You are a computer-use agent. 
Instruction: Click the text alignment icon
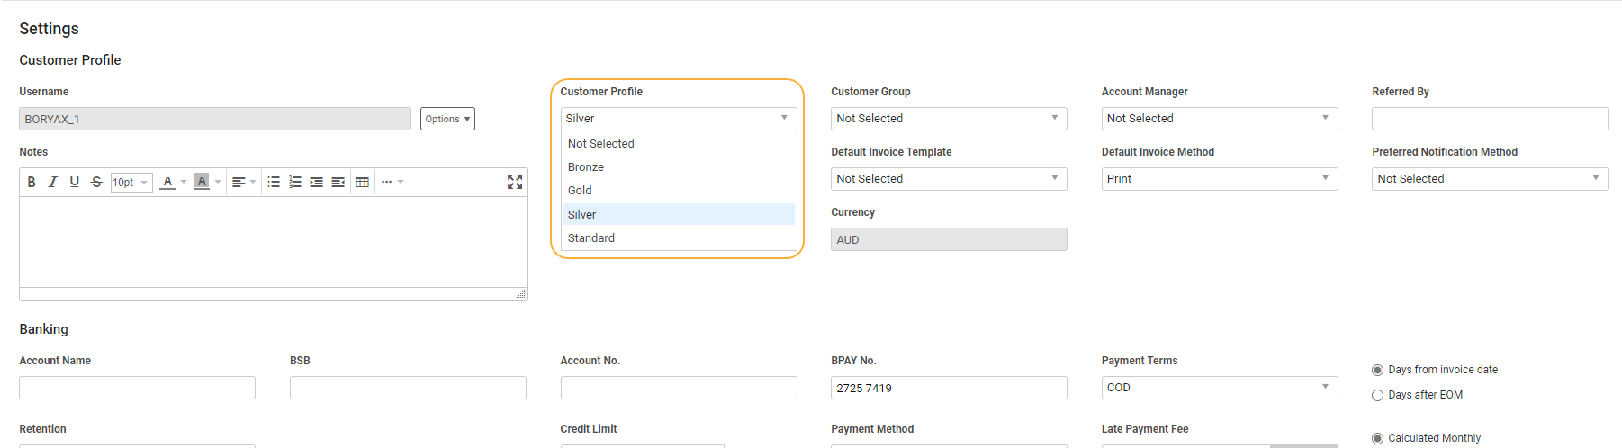(239, 182)
